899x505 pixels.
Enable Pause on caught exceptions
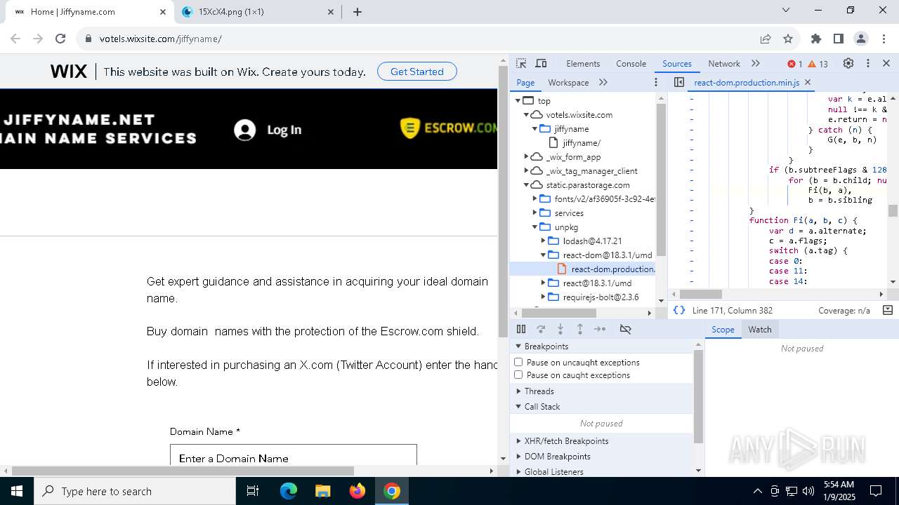click(x=518, y=375)
